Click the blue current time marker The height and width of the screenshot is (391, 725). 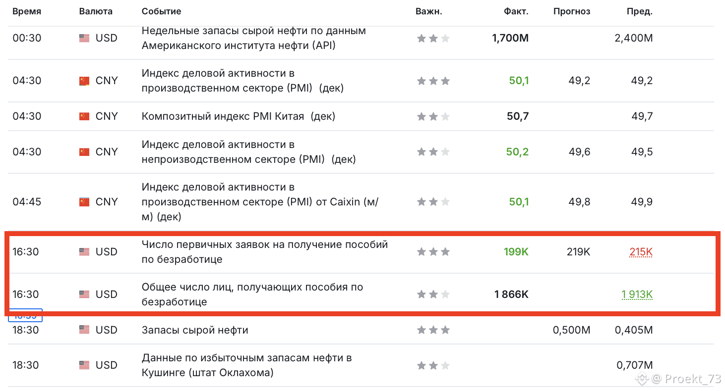(x=26, y=315)
